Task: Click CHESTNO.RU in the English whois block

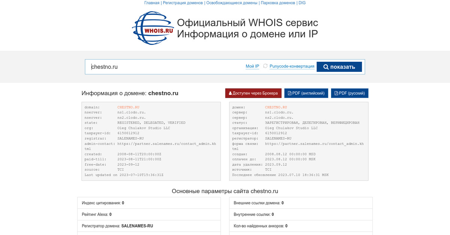Action: click(x=128, y=107)
